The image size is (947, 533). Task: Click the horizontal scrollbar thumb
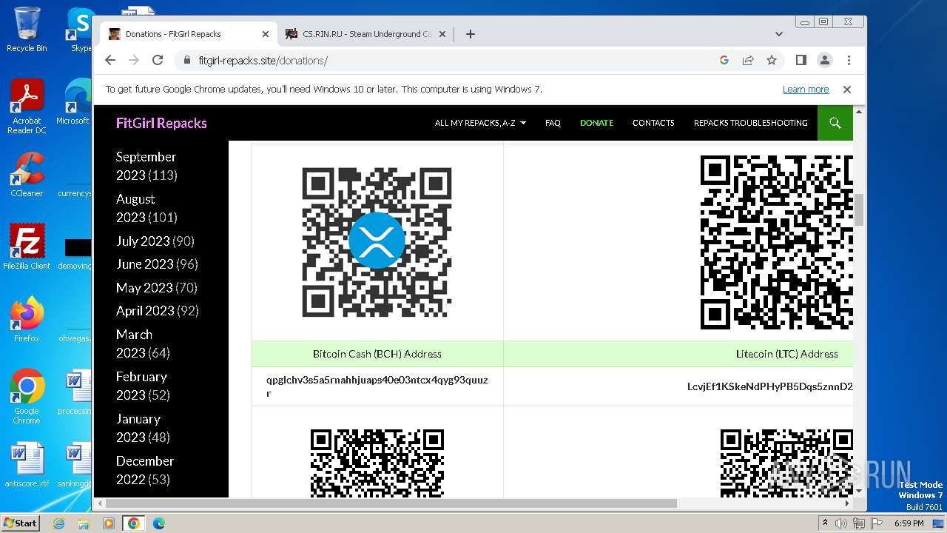pyautogui.click(x=391, y=503)
